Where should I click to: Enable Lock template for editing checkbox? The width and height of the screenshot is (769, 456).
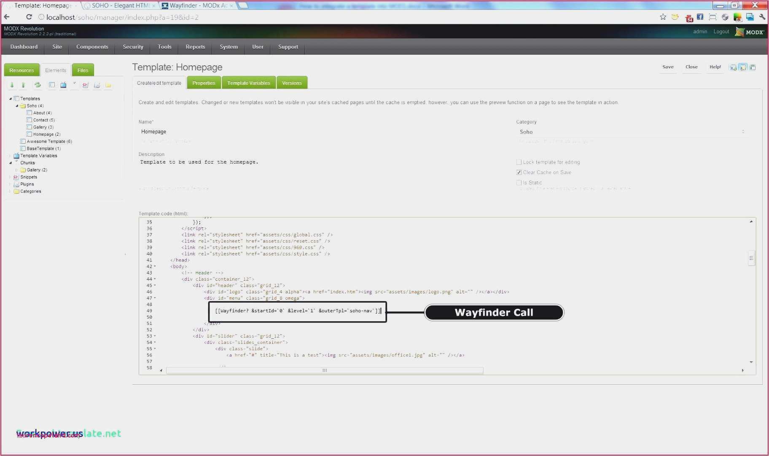coord(519,162)
